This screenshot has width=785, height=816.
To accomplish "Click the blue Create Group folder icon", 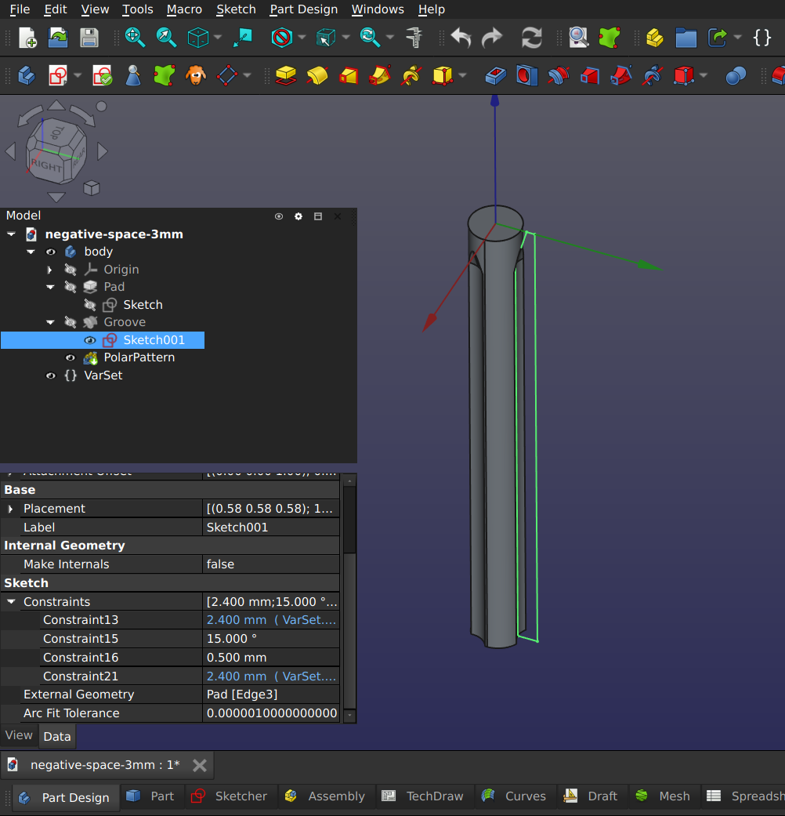I will point(686,38).
